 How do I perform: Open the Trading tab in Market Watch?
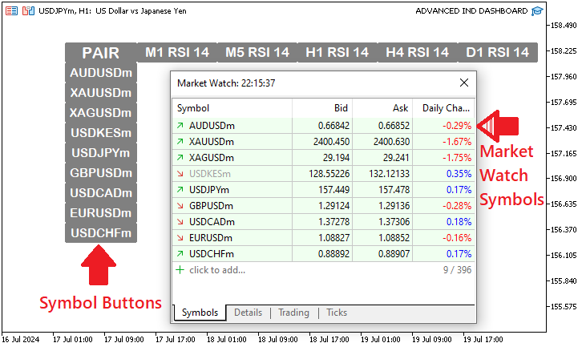point(293,313)
